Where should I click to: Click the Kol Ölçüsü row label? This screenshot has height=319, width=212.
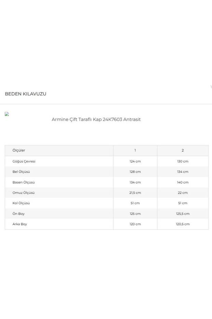(x=21, y=203)
